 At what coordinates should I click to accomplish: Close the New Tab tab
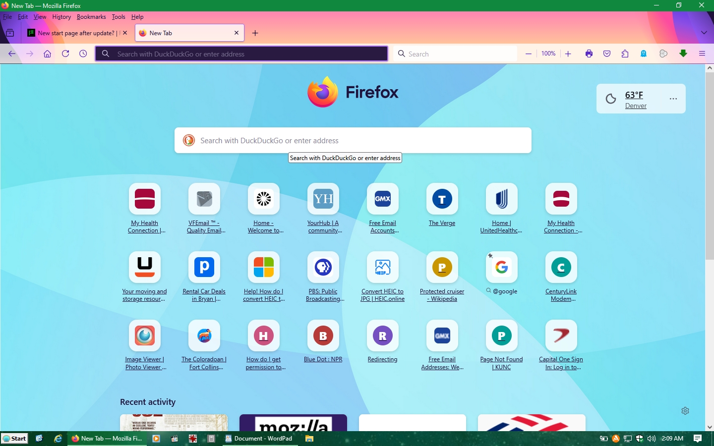[237, 33]
